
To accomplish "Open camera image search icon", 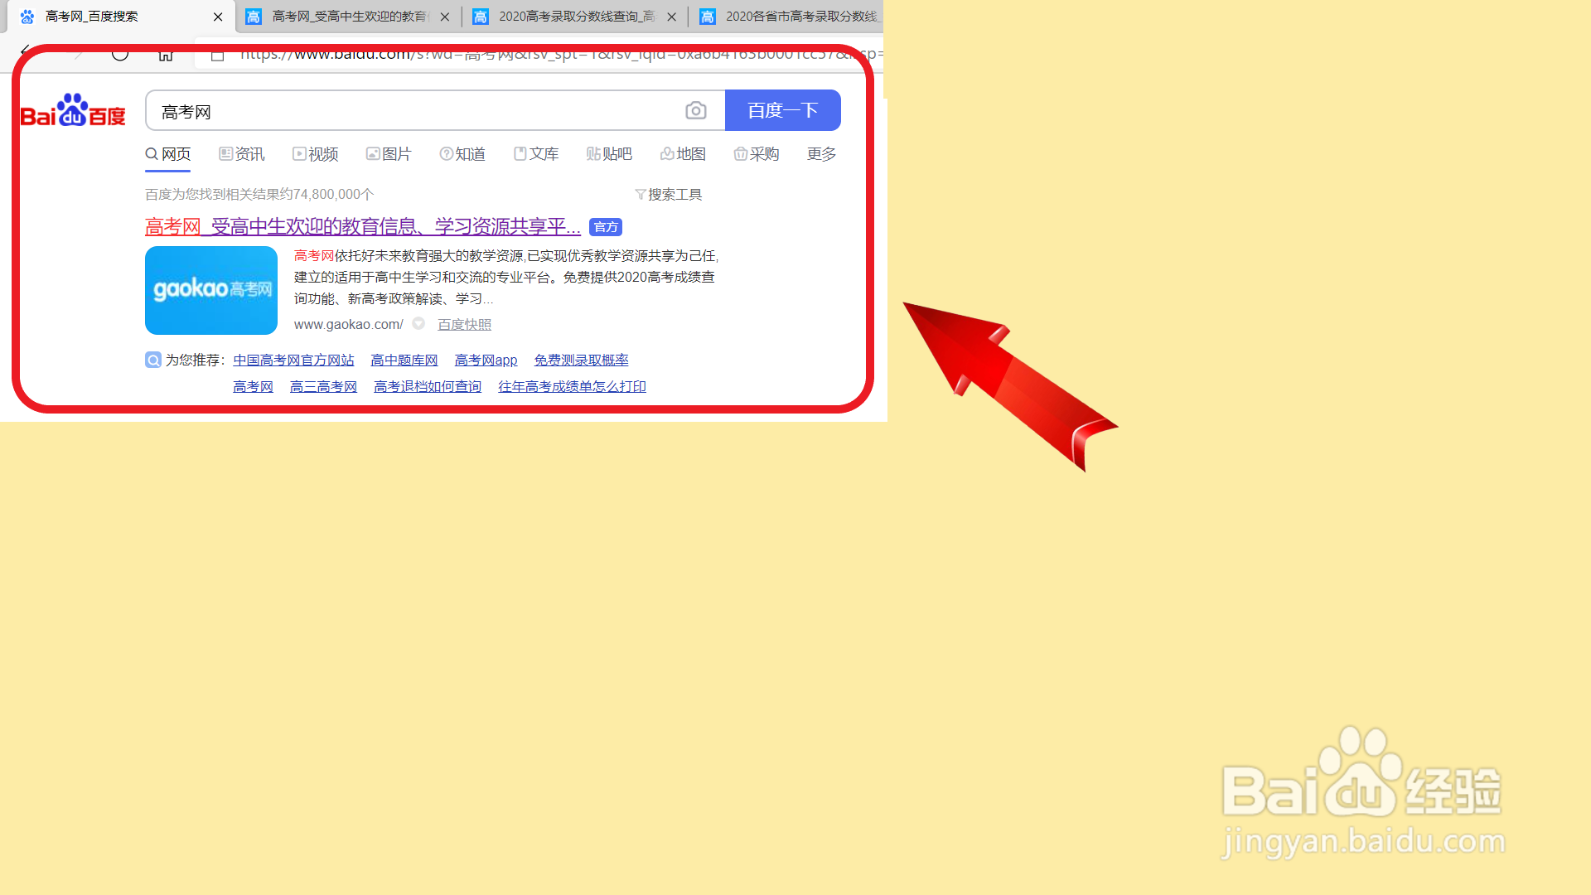I will click(696, 110).
